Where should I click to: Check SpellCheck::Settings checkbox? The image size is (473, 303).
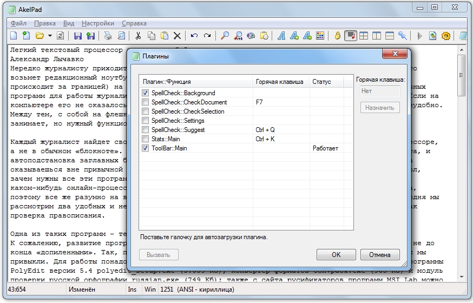coord(145,120)
